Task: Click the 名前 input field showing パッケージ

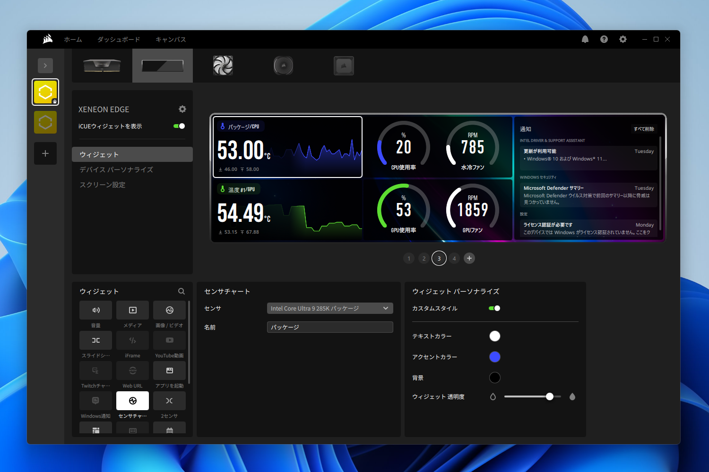Action: point(329,327)
